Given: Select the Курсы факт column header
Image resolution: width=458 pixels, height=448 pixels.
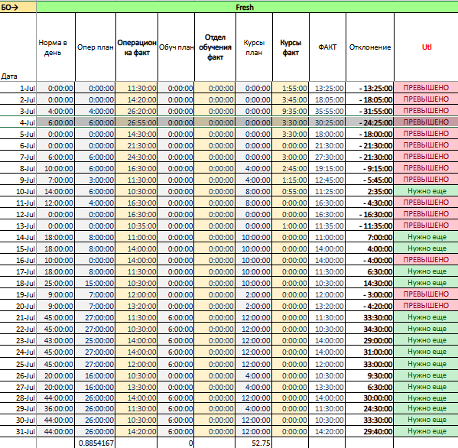Looking at the screenshot, I should [x=291, y=47].
